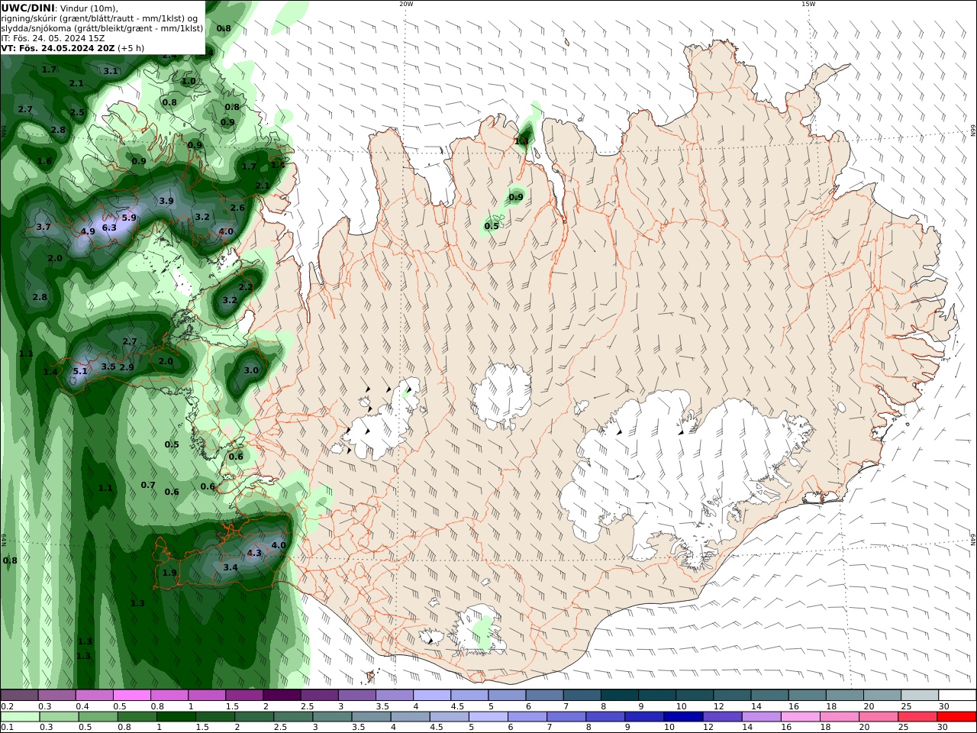Click the 1.0 precipitation value

(189, 81)
